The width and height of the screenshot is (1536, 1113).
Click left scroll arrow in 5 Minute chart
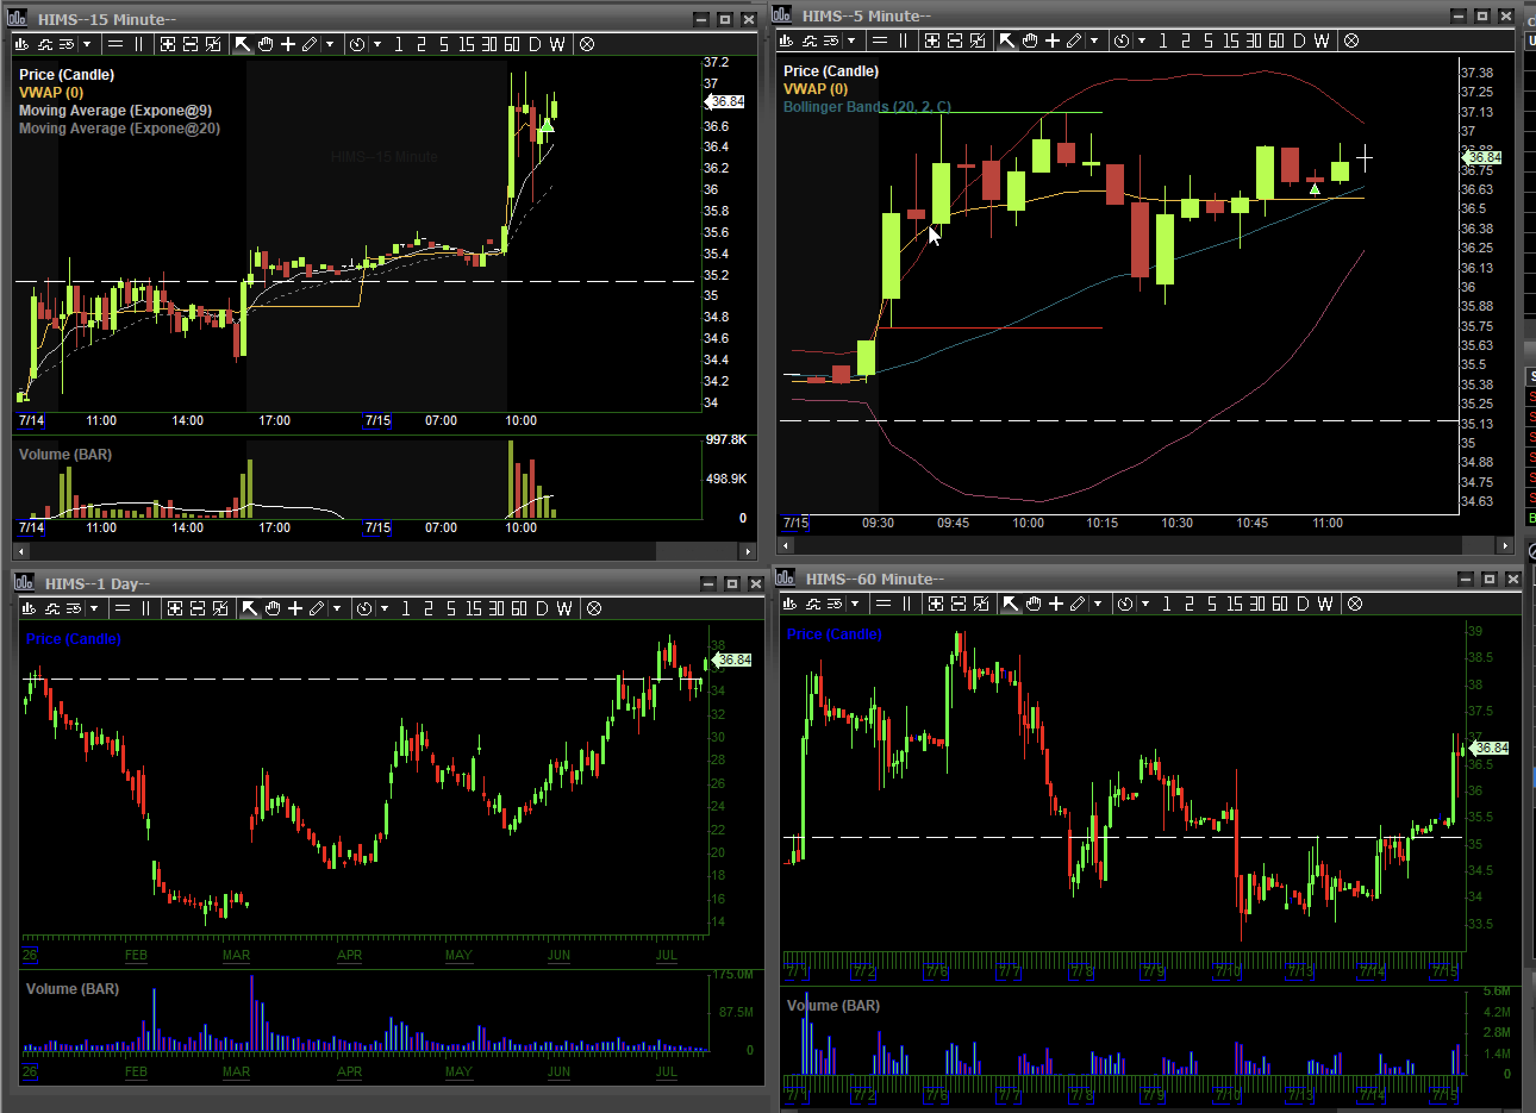[x=786, y=545]
